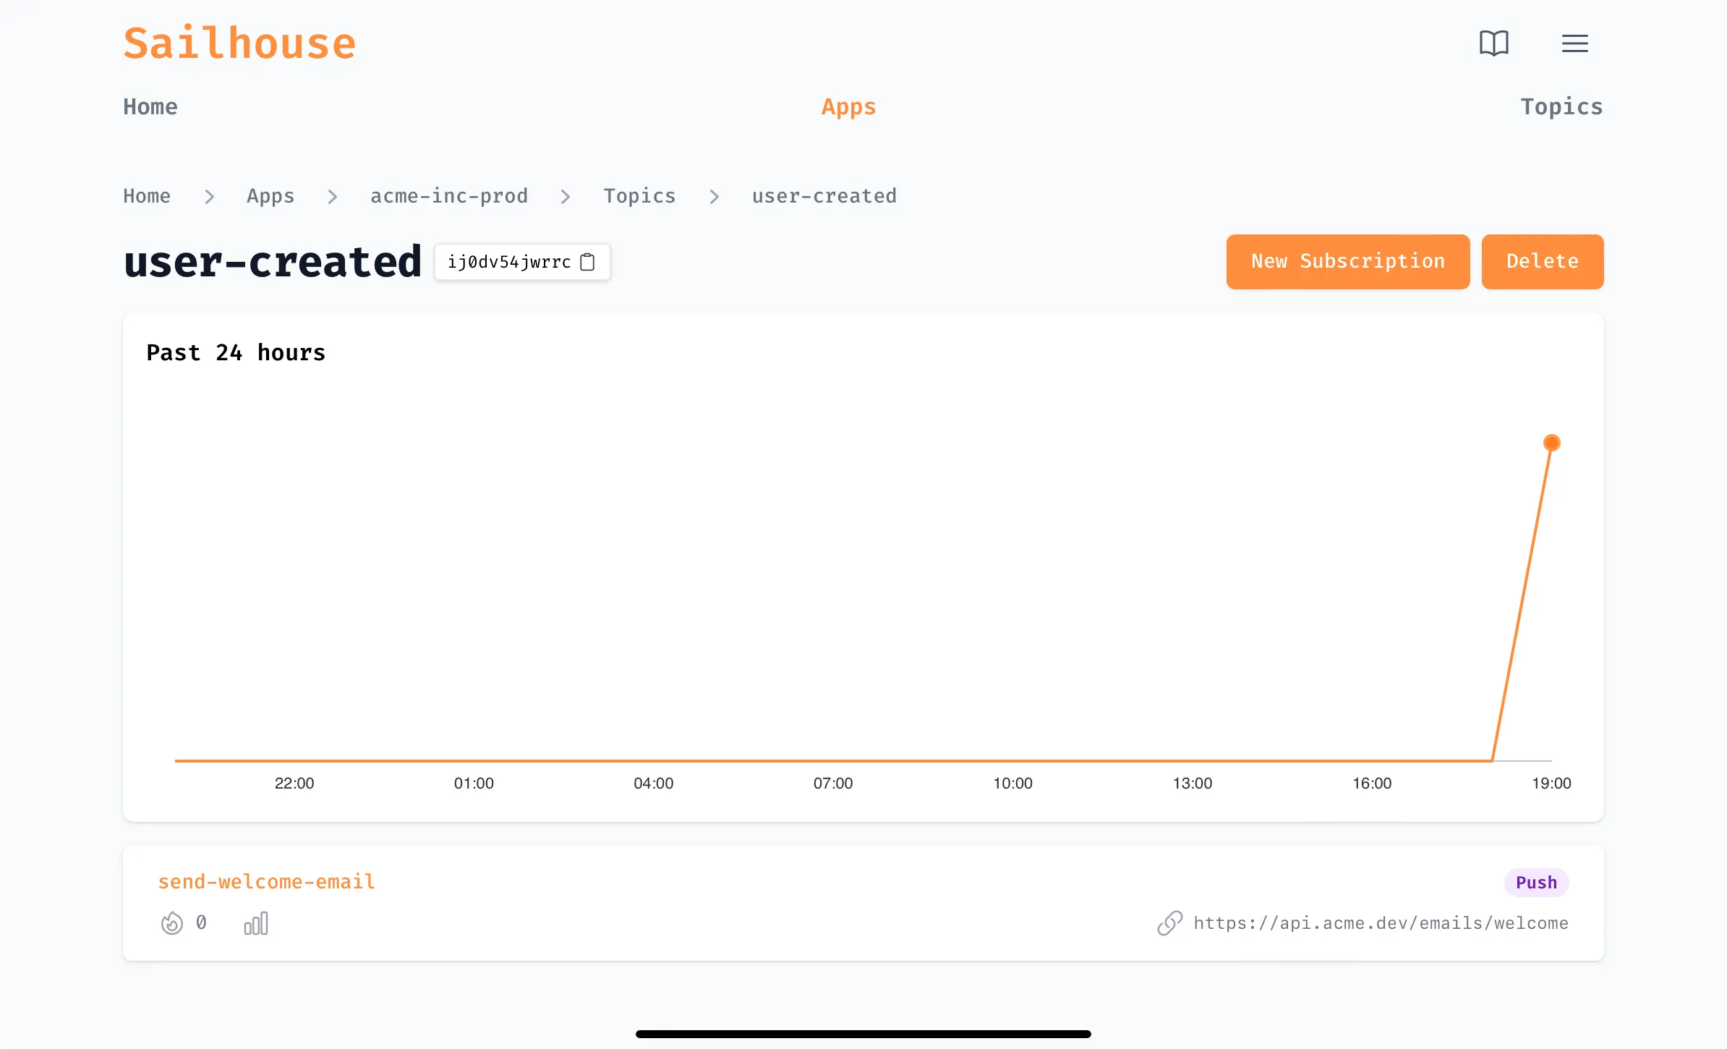Screen dimensions: 1727x1049
Task: Switch to the Home navigation tab
Action: (150, 106)
